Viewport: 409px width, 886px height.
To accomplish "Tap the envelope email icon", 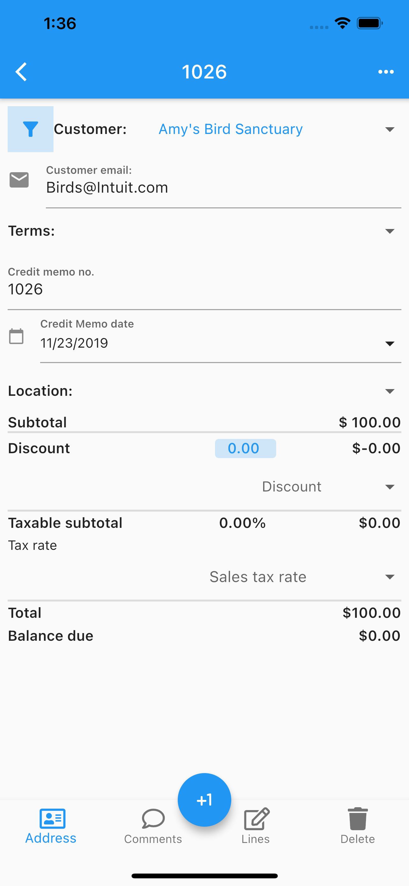I will point(19,180).
